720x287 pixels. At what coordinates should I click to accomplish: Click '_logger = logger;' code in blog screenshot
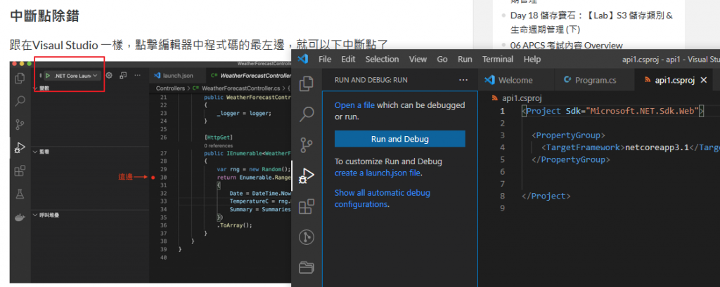point(244,113)
